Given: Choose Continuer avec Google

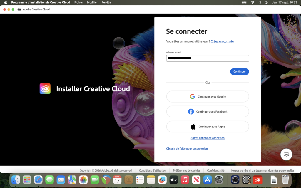Looking at the screenshot, I should coord(208,96).
